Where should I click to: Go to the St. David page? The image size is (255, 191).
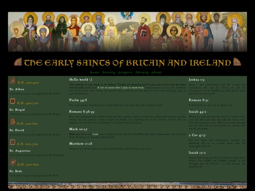click(17, 130)
